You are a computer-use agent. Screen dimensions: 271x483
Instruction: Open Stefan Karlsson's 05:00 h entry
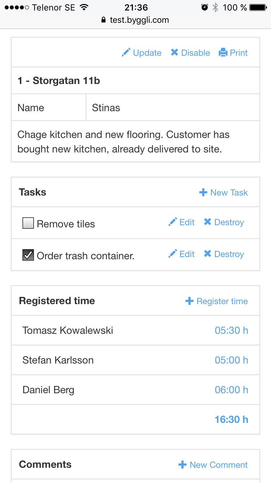coord(231,360)
